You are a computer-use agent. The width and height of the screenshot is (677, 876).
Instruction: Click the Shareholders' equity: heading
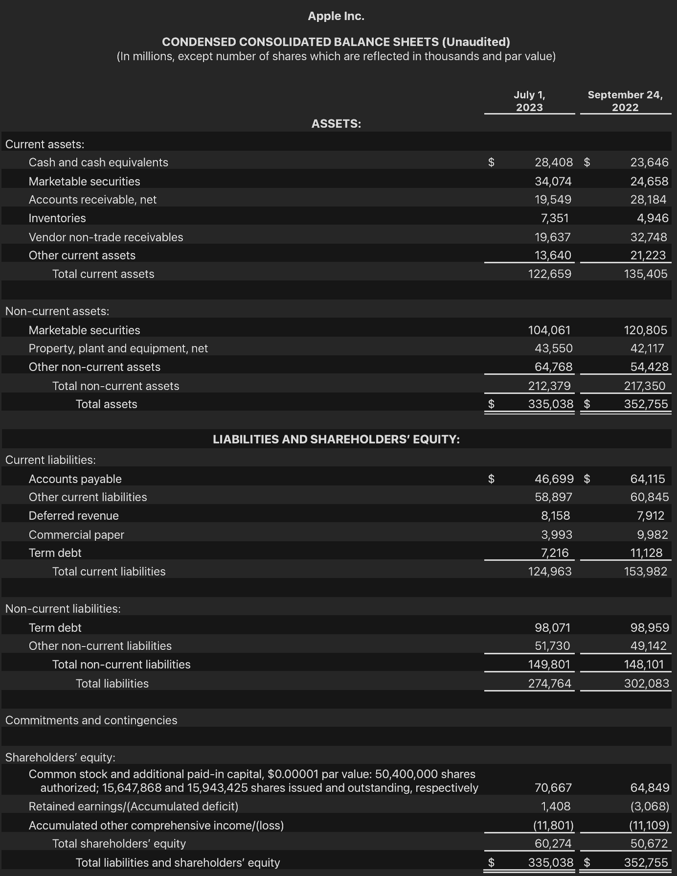click(x=60, y=758)
